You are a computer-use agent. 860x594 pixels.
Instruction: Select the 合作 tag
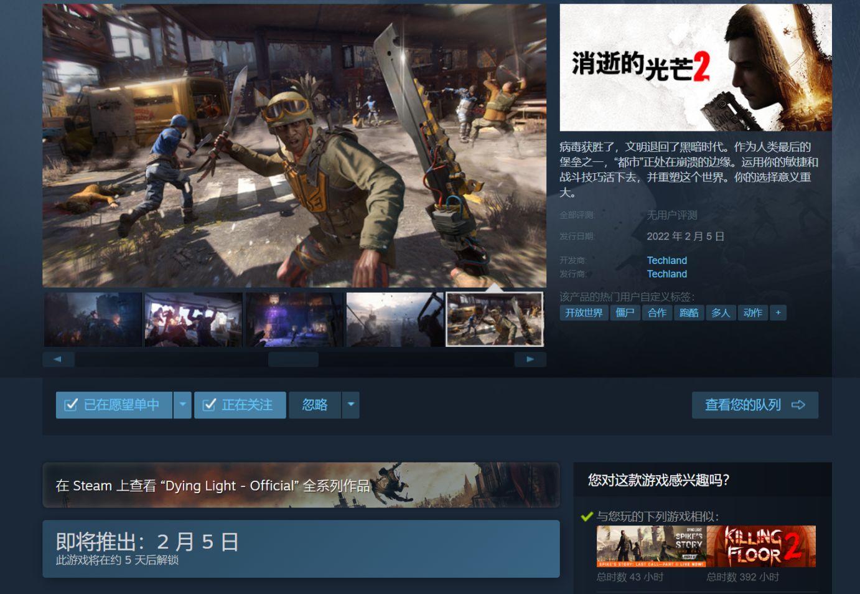(x=657, y=313)
